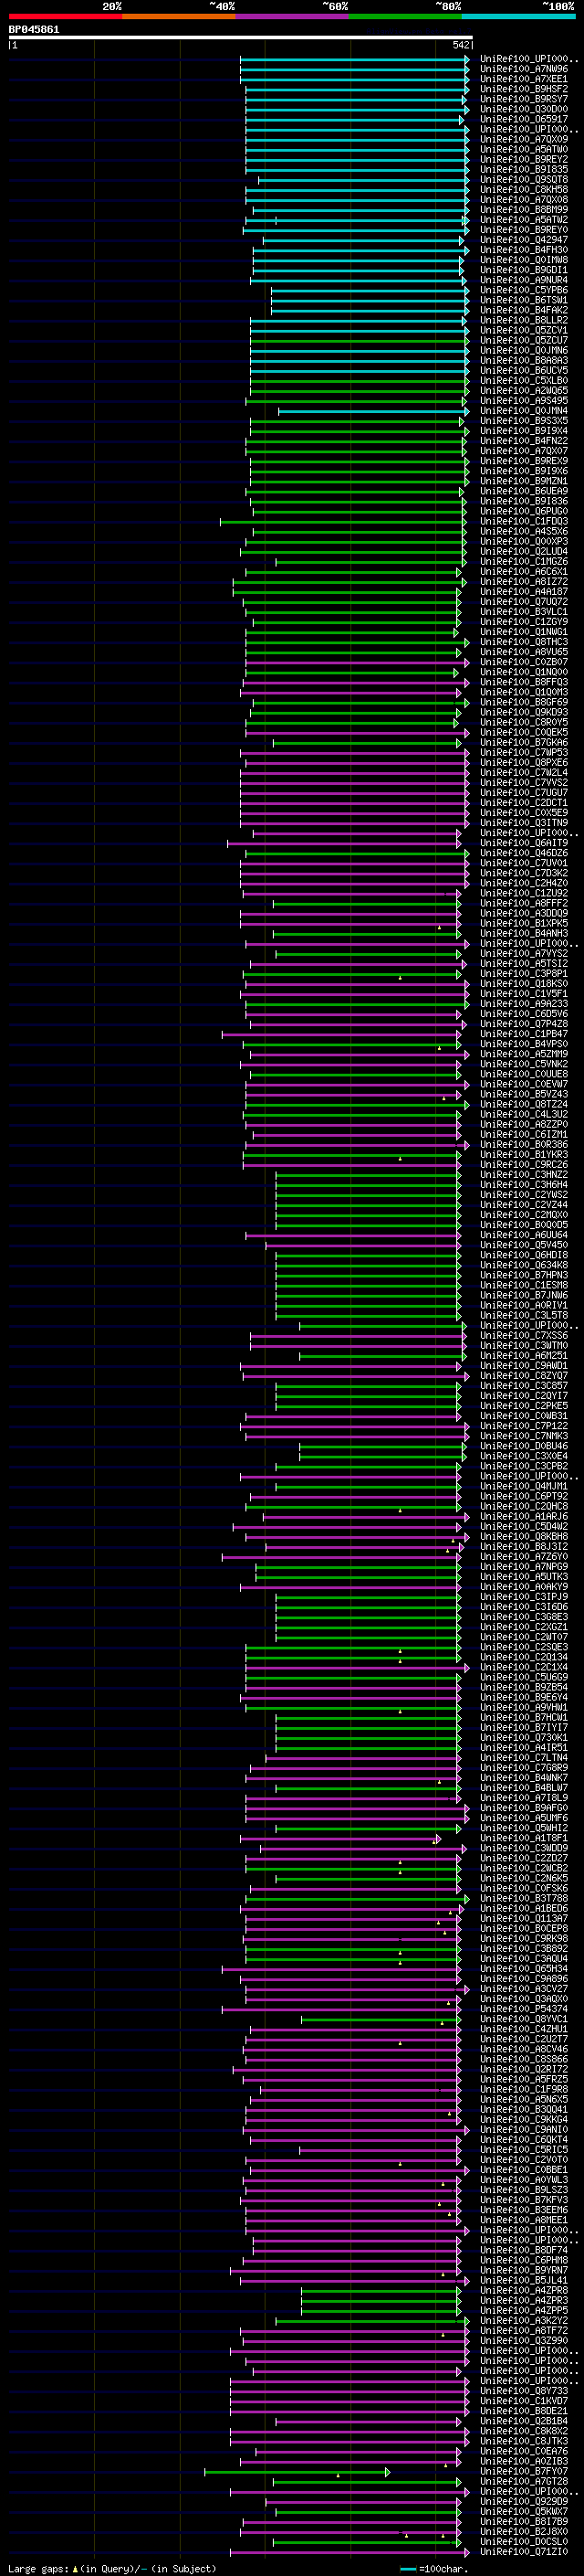Click hit label UniRef100_B1YKR3
The image size is (584, 2576).
(x=524, y=1155)
